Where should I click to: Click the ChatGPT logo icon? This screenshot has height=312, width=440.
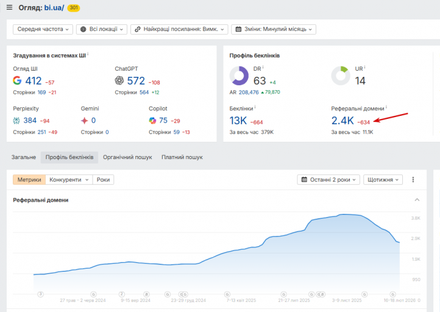click(119, 80)
